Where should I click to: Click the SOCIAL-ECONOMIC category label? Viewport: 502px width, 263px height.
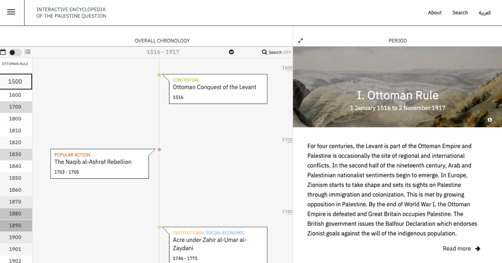pyautogui.click(x=225, y=233)
